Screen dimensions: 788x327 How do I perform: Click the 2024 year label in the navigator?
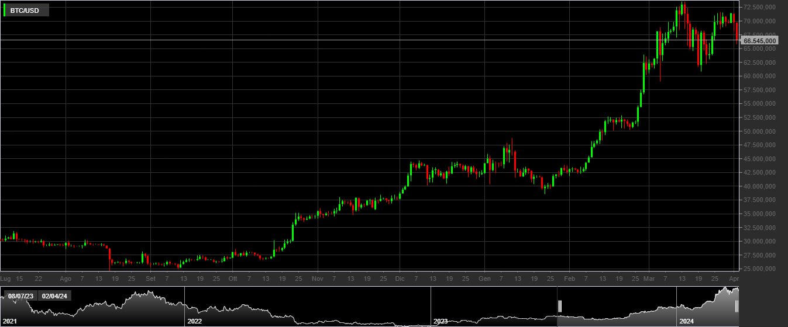click(686, 322)
